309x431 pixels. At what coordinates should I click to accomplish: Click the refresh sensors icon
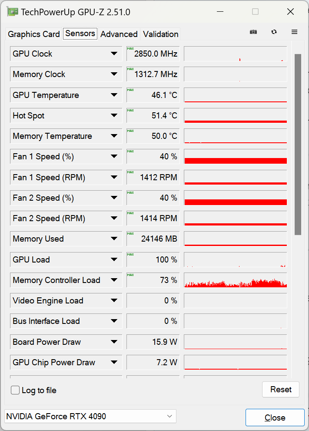click(274, 32)
